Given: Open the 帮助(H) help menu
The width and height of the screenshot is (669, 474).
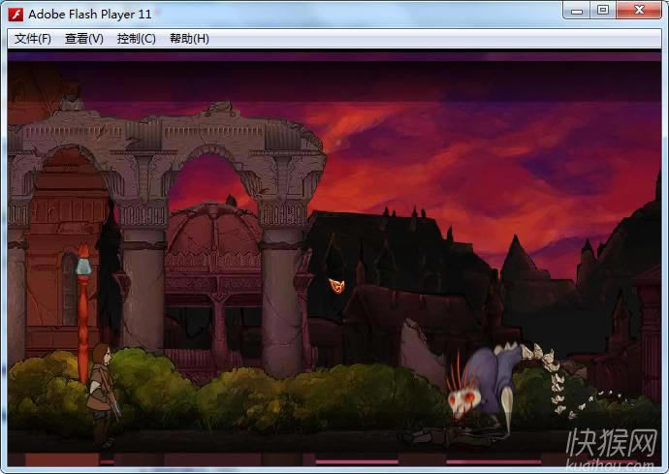Looking at the screenshot, I should (189, 39).
